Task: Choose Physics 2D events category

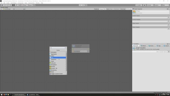Action: [58, 68]
